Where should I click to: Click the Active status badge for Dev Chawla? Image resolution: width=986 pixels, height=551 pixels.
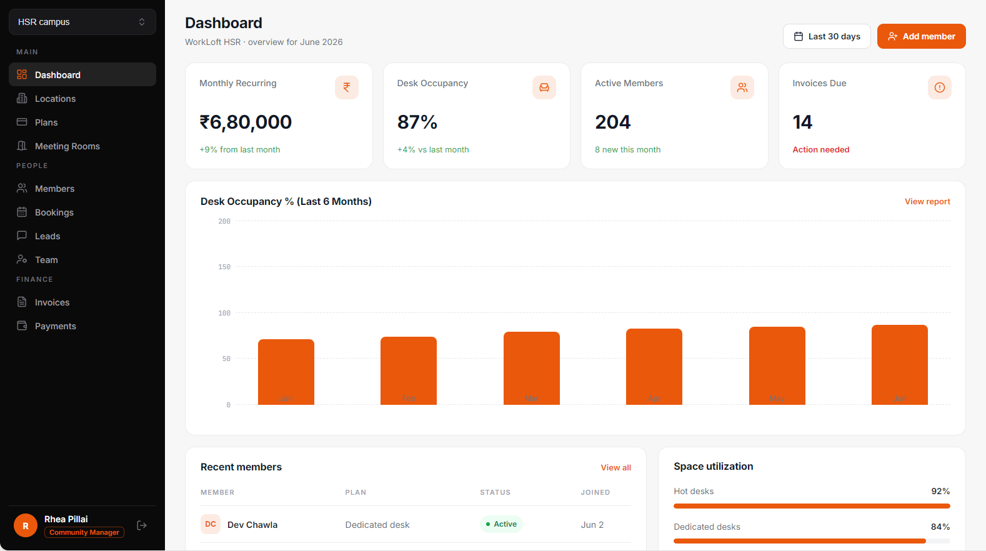tap(501, 524)
